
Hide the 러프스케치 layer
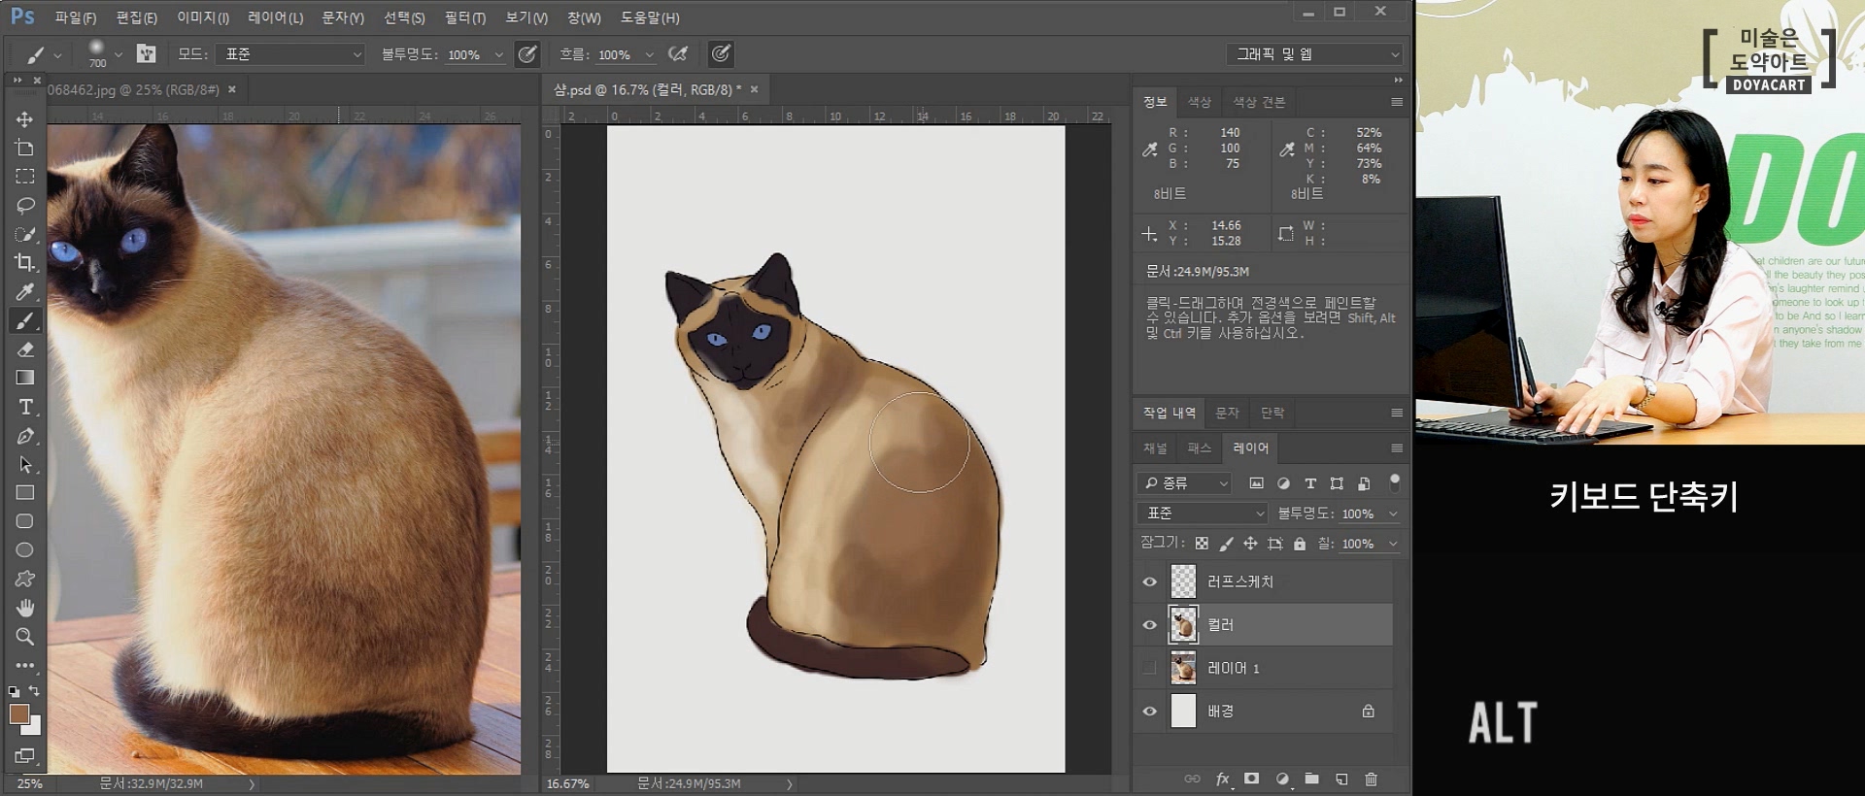(x=1149, y=581)
